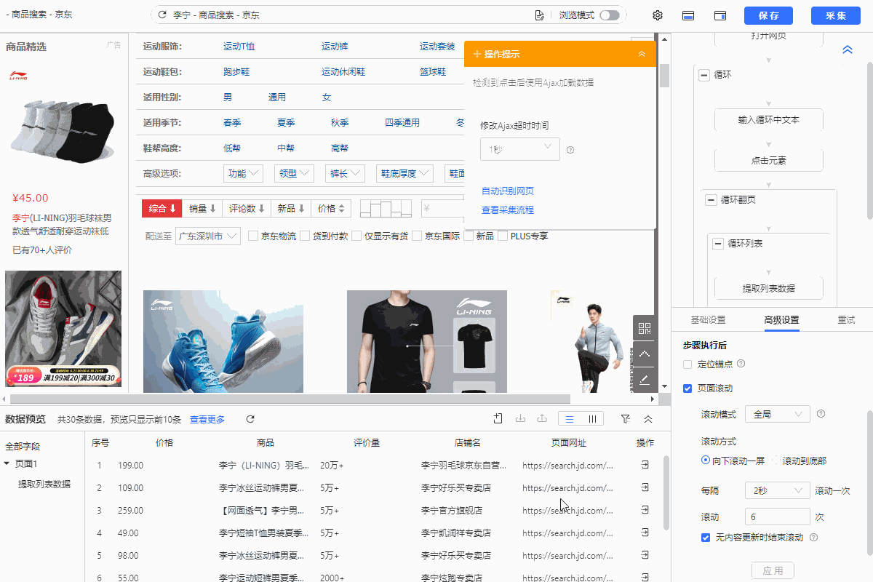Click the help icon next to 滚动模式 dropdown

(821, 414)
